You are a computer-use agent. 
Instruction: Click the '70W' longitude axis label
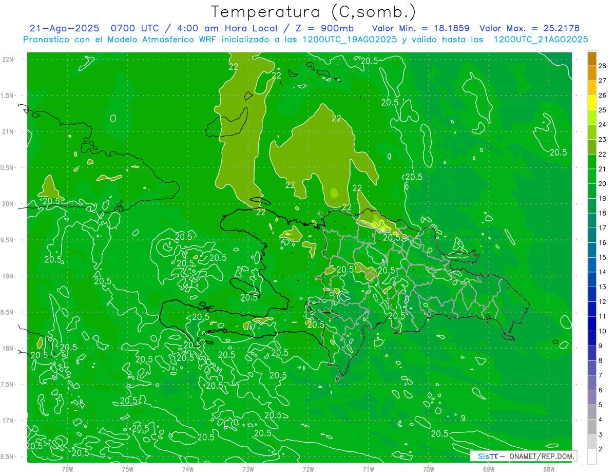428,469
